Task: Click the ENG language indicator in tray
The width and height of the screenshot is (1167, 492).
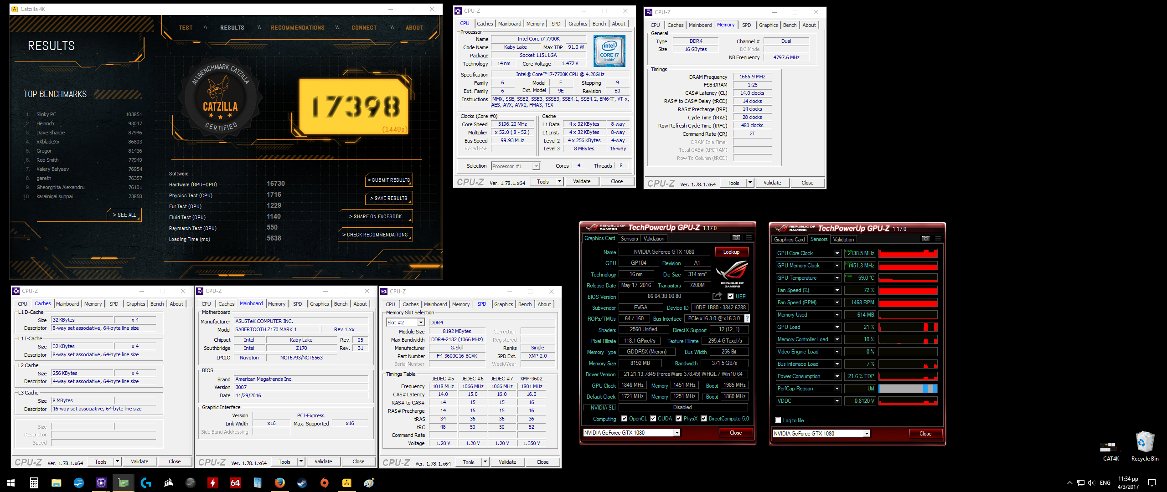Action: tap(1105, 483)
